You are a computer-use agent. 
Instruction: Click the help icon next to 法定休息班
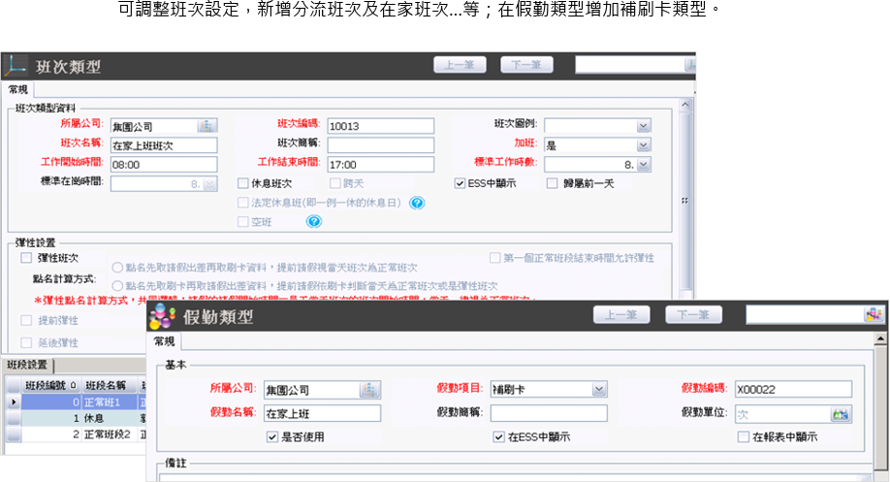pos(417,203)
